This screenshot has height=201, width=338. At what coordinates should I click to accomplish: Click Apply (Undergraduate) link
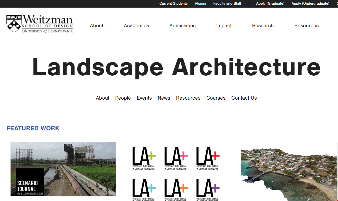pyautogui.click(x=310, y=4)
